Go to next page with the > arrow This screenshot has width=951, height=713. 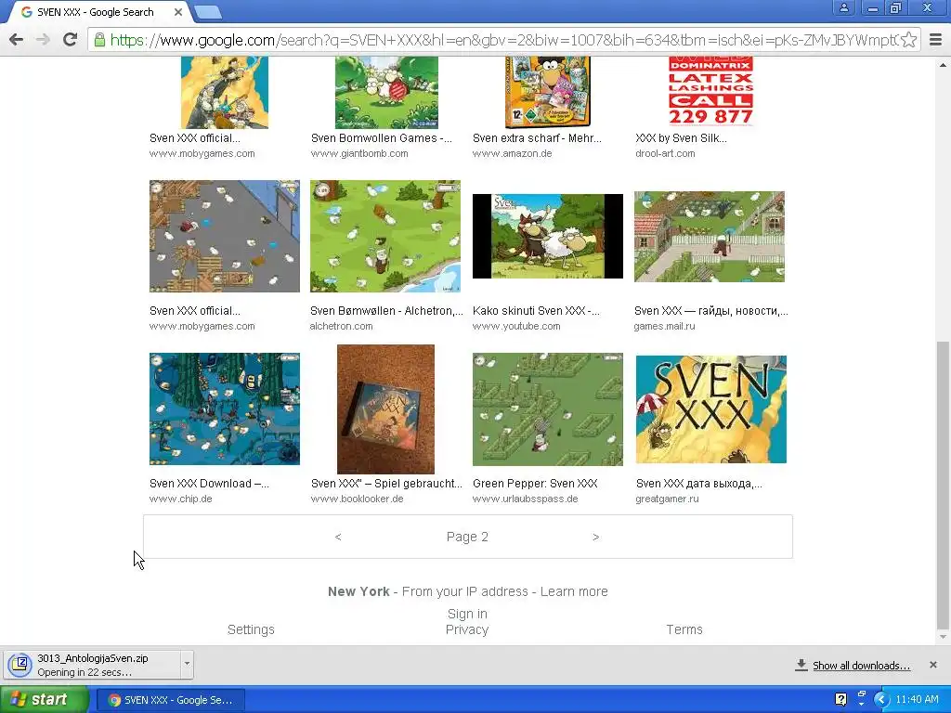(595, 538)
